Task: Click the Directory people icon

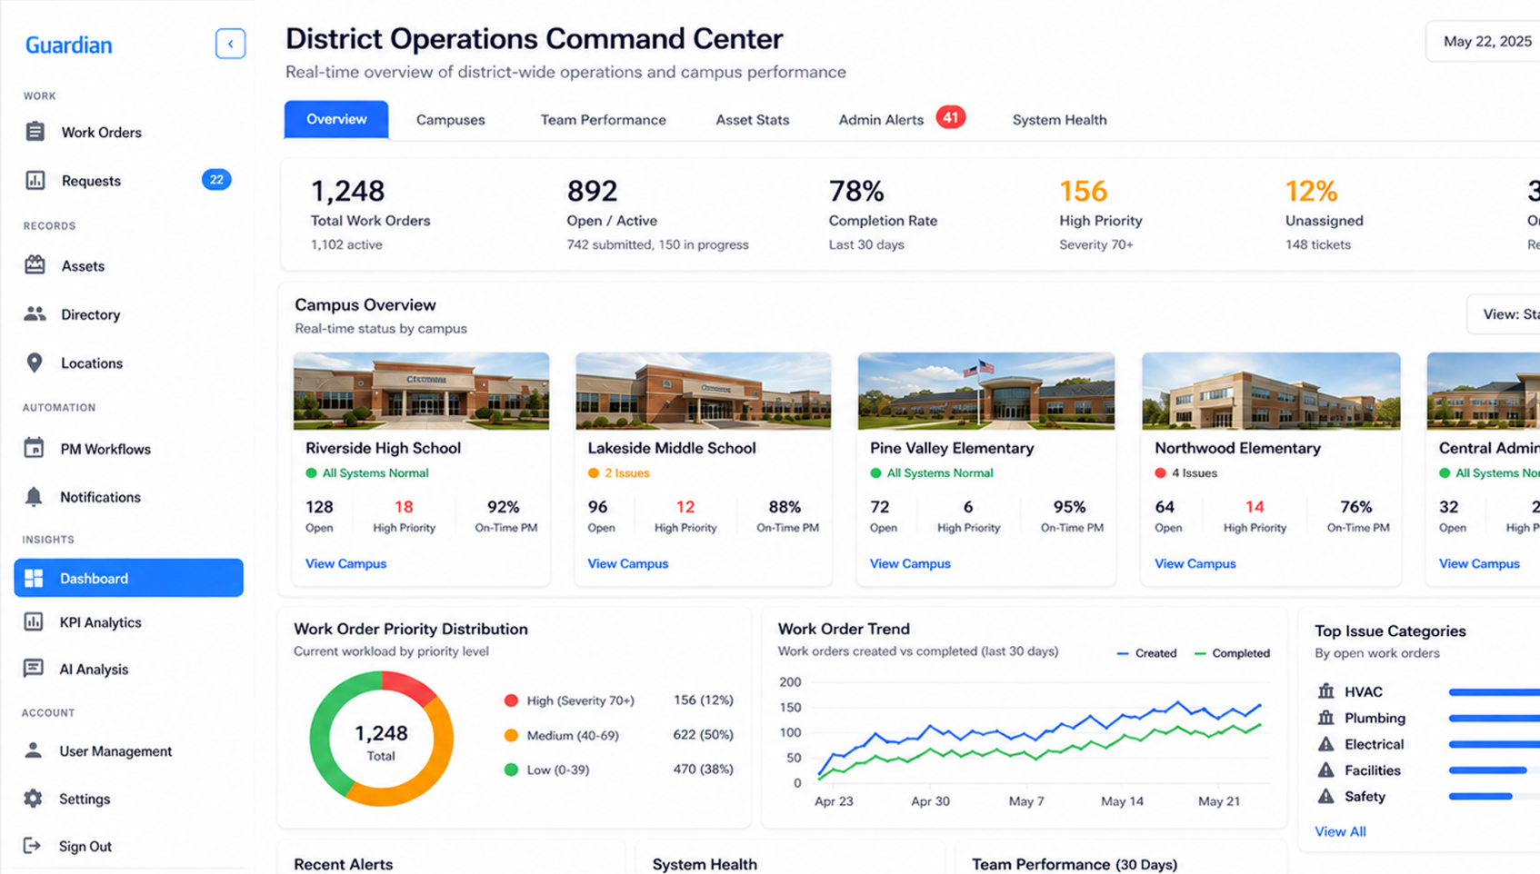Action: [x=35, y=313]
